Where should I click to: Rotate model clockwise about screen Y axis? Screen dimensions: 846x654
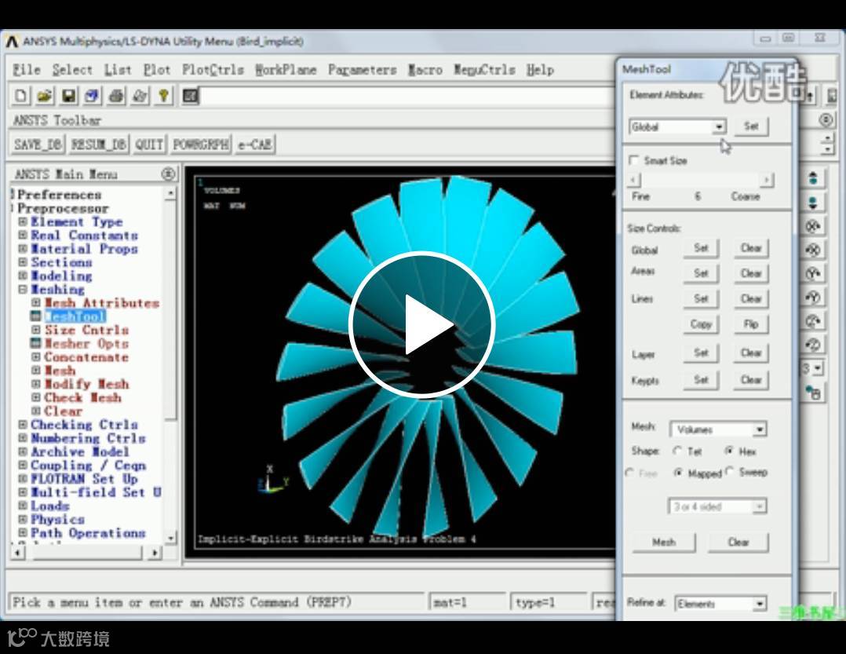(813, 273)
